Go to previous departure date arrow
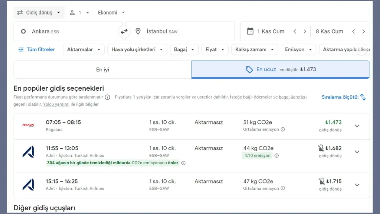Image resolution: width=380 pixels, height=214 pixels. point(295,32)
